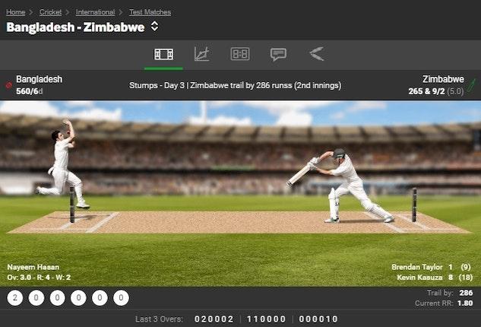Open the International breadcrumb link
The height and width of the screenshot is (327, 481).
[x=95, y=12]
